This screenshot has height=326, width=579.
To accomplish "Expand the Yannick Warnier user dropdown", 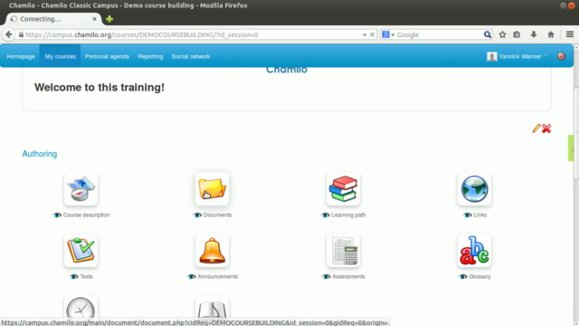I will pos(546,55).
